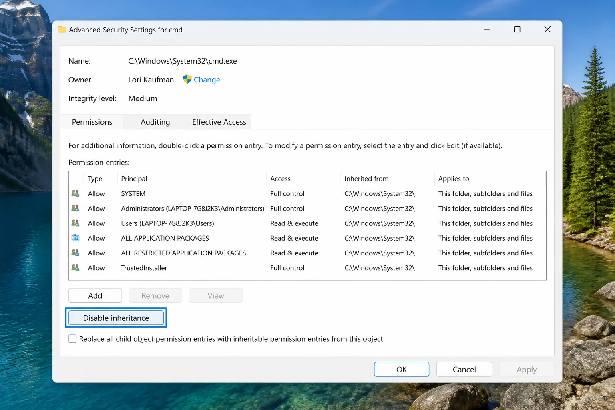Click the owner name Lori Kaufman

[151, 80]
